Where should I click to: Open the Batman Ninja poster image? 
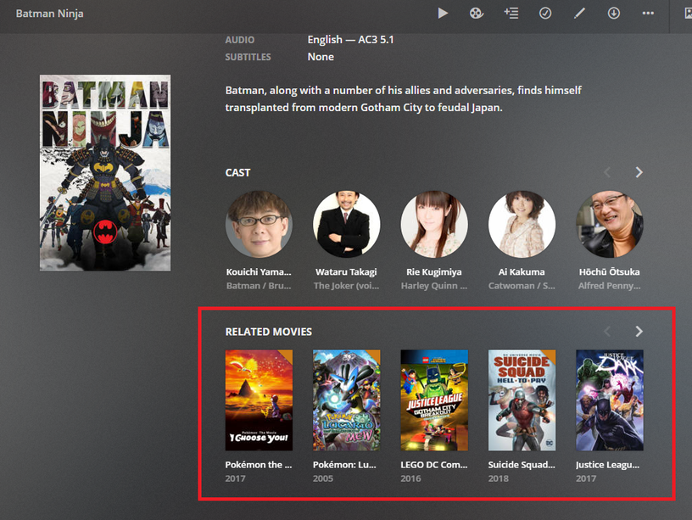point(105,172)
